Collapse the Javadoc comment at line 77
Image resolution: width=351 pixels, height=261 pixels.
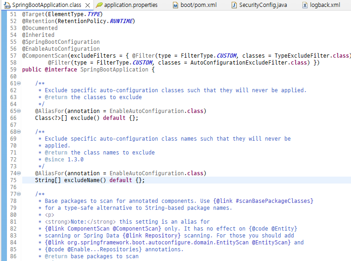point(19,194)
